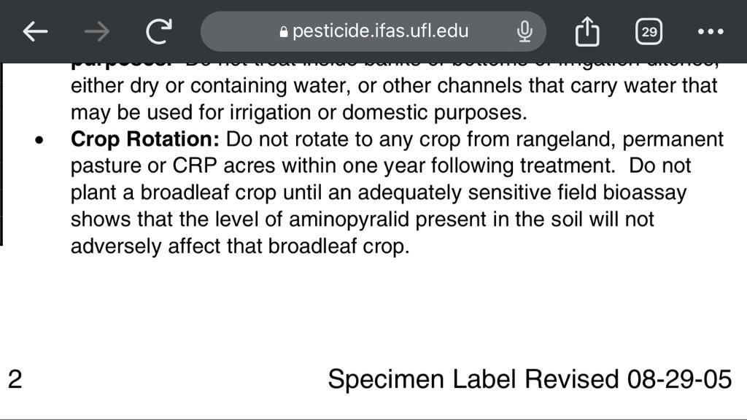Tap the page number 2 in footer

(x=15, y=379)
